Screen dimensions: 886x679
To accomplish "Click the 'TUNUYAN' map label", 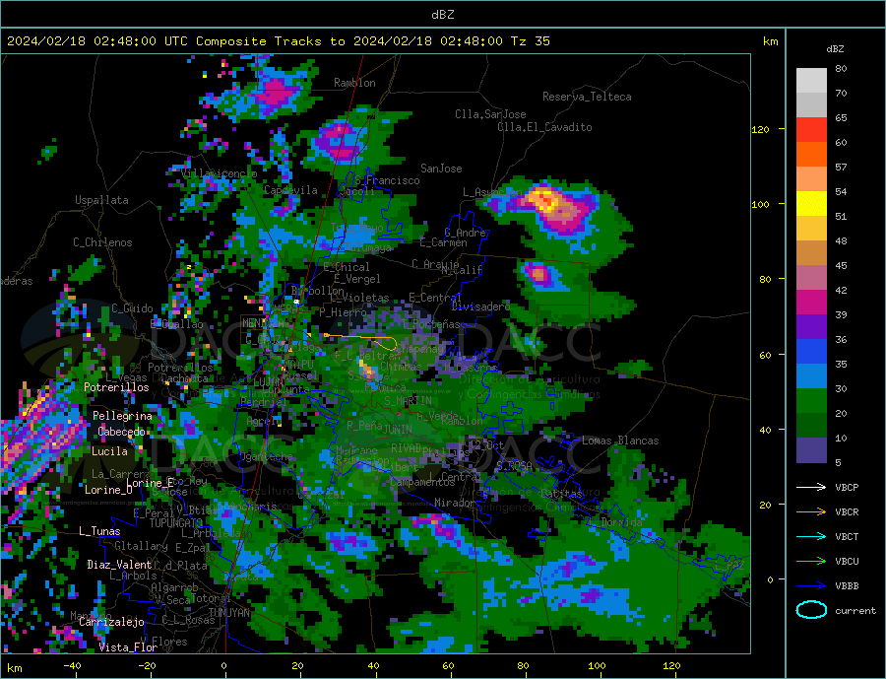I will point(229,613).
